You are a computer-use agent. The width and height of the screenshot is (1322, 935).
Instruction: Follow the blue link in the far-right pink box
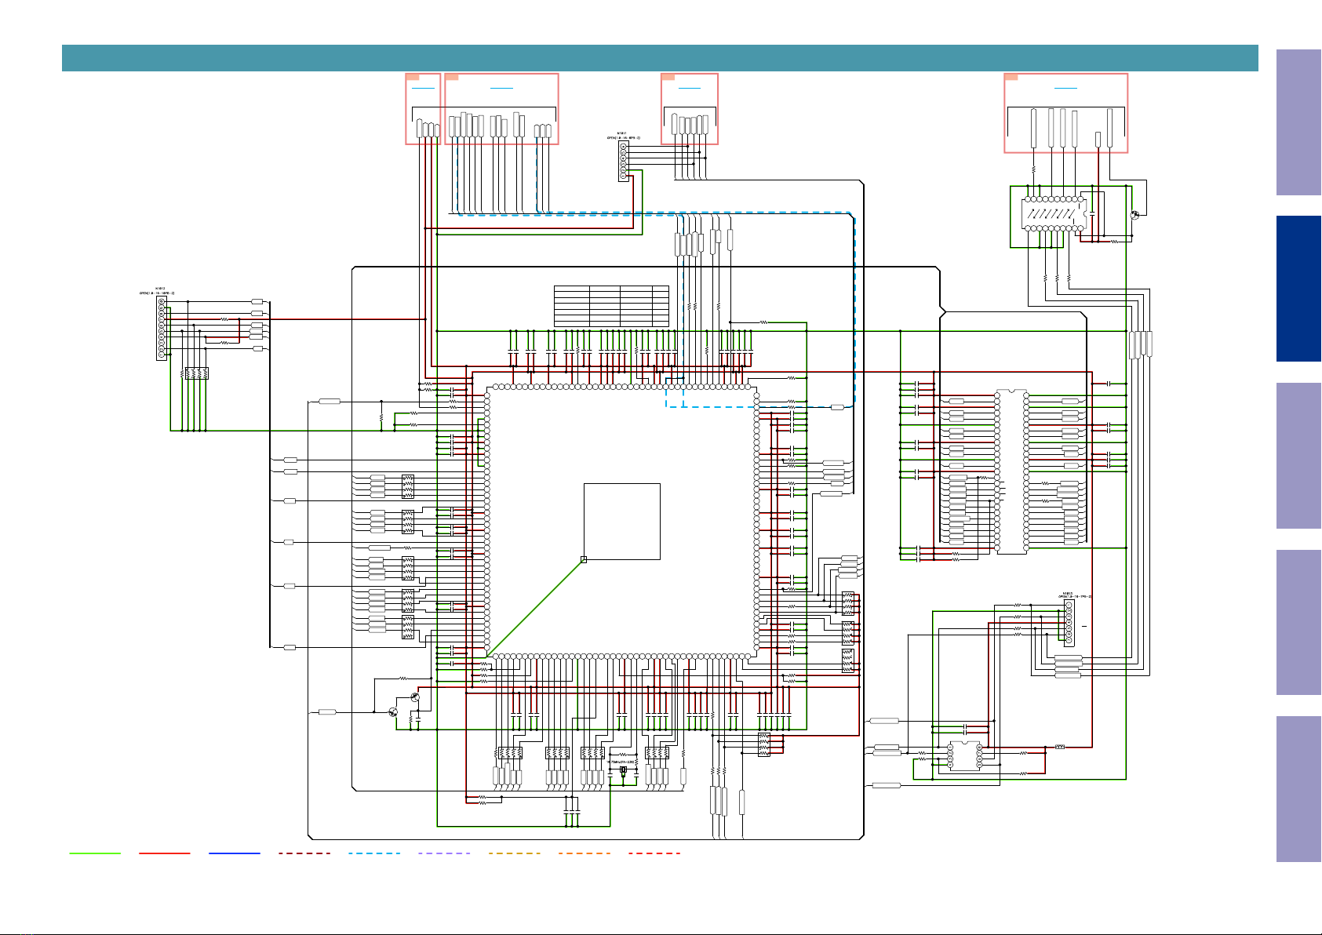[x=1065, y=88]
